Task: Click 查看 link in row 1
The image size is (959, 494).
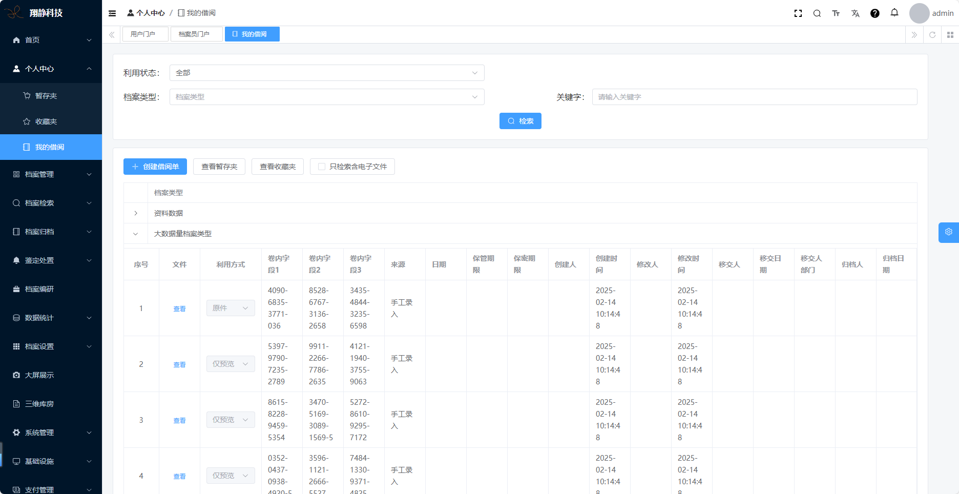Action: tap(179, 308)
